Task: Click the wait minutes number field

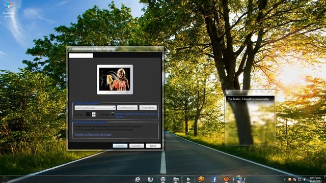Action: [89, 114]
